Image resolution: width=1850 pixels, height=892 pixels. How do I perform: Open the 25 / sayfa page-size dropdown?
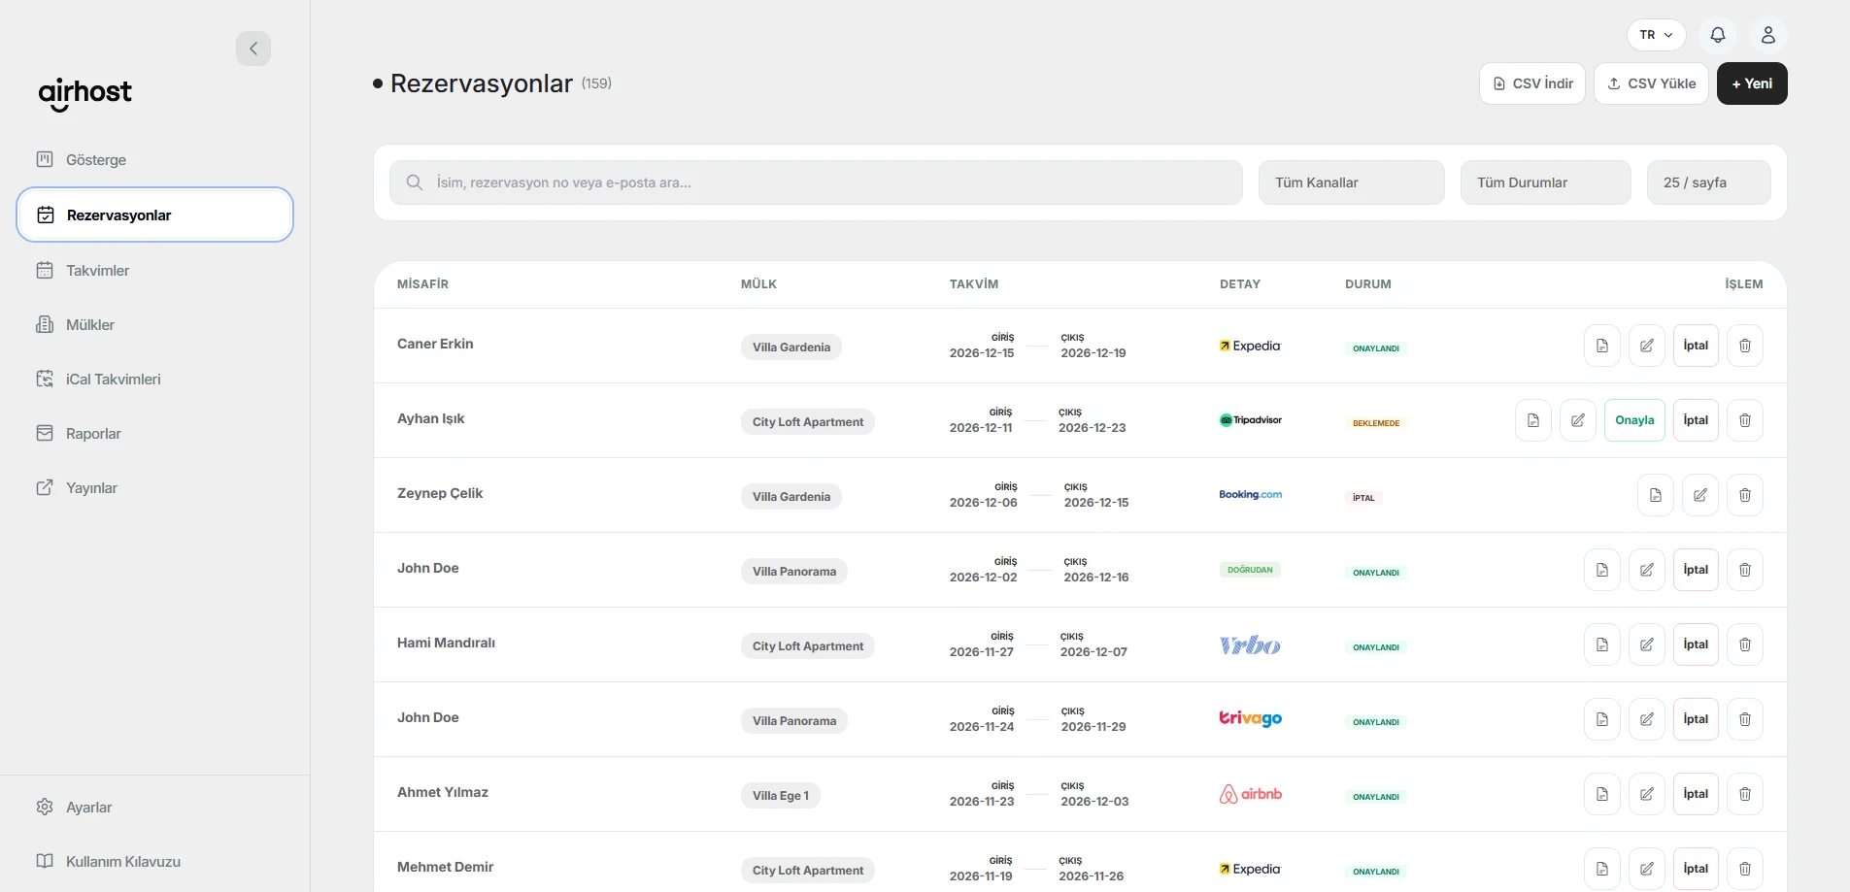click(x=1709, y=182)
